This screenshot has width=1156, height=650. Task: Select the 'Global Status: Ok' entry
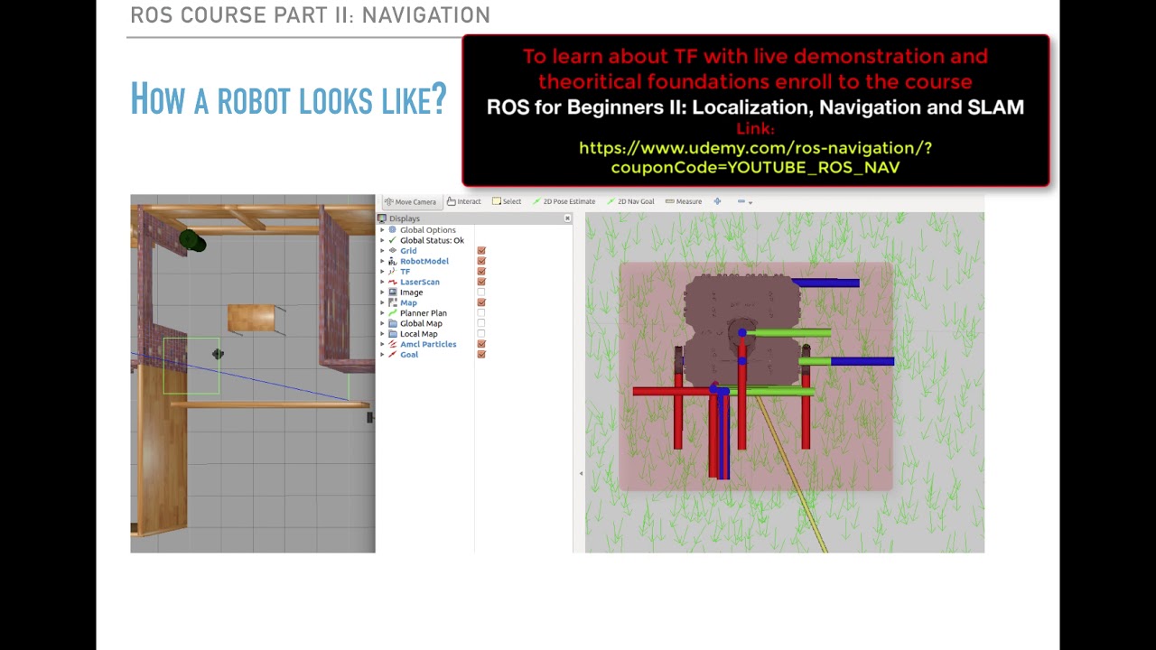[x=432, y=240]
